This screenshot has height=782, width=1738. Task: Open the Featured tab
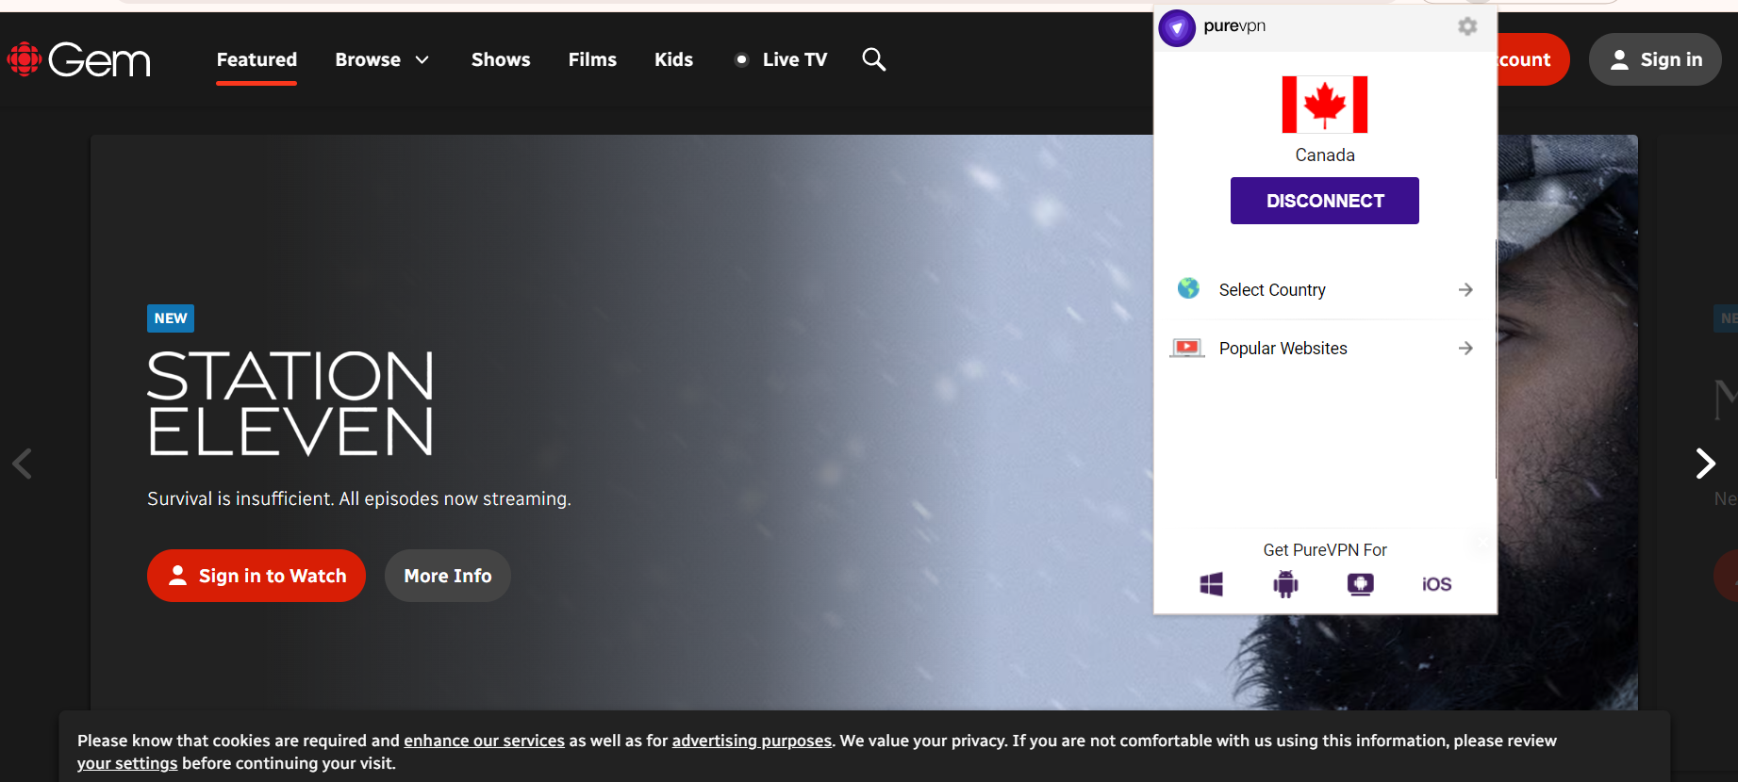pyautogui.click(x=257, y=59)
